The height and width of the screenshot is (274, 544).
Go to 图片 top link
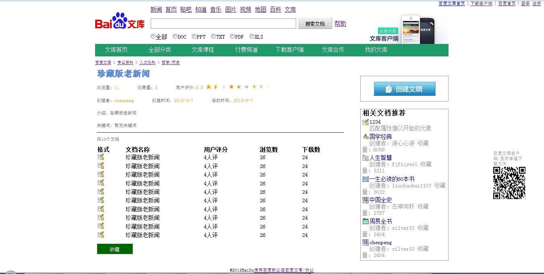[x=231, y=9]
